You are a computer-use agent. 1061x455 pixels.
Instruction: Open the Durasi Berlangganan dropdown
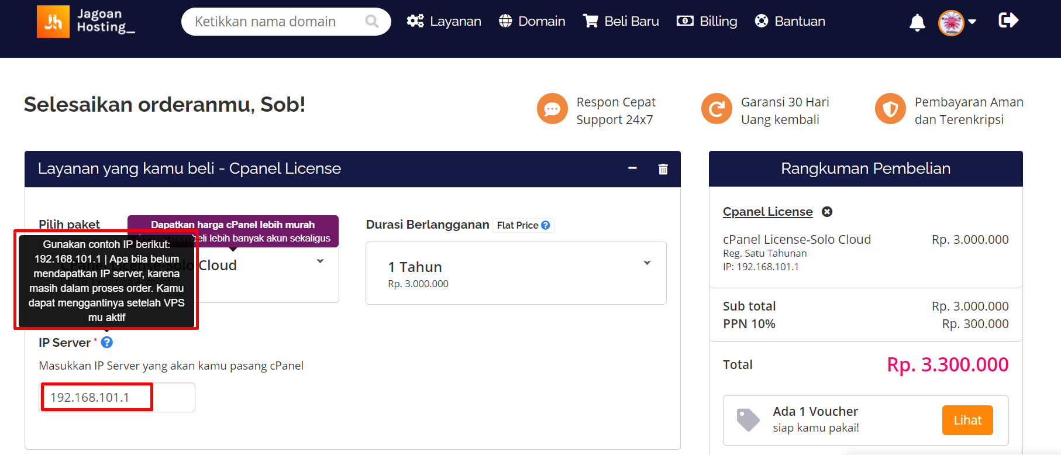(x=516, y=273)
